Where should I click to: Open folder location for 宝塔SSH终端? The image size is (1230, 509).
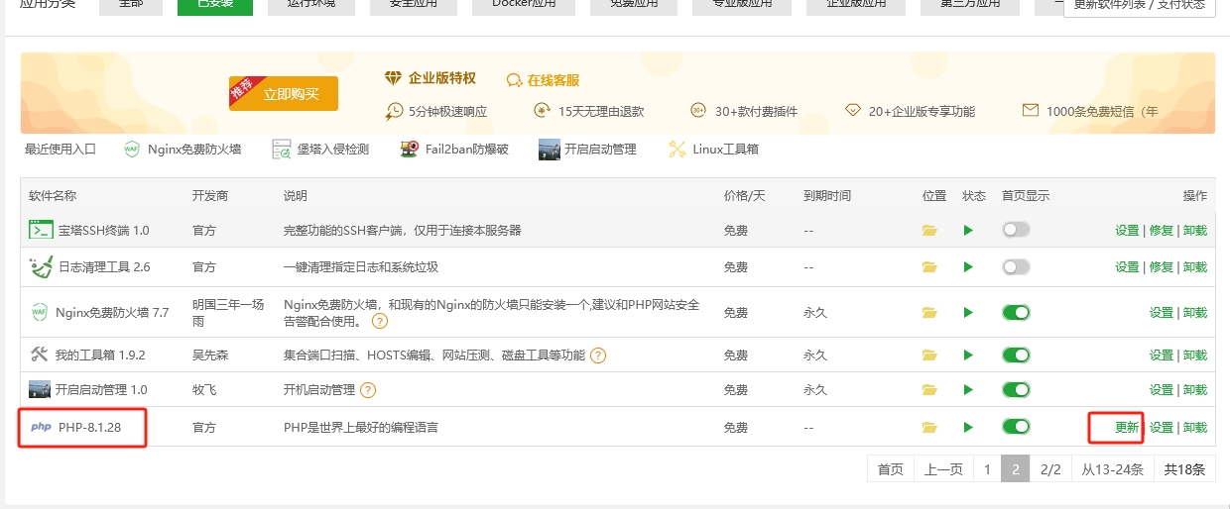(929, 230)
